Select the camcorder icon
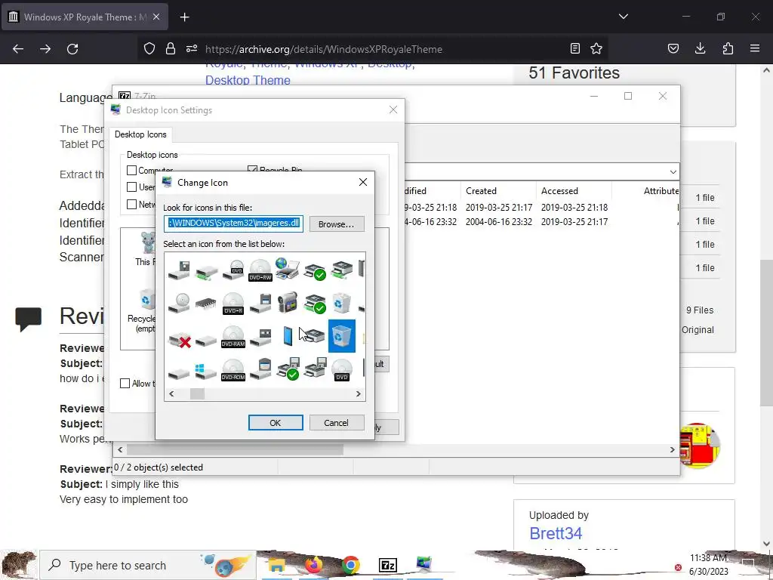The width and height of the screenshot is (773, 580). coord(288,303)
